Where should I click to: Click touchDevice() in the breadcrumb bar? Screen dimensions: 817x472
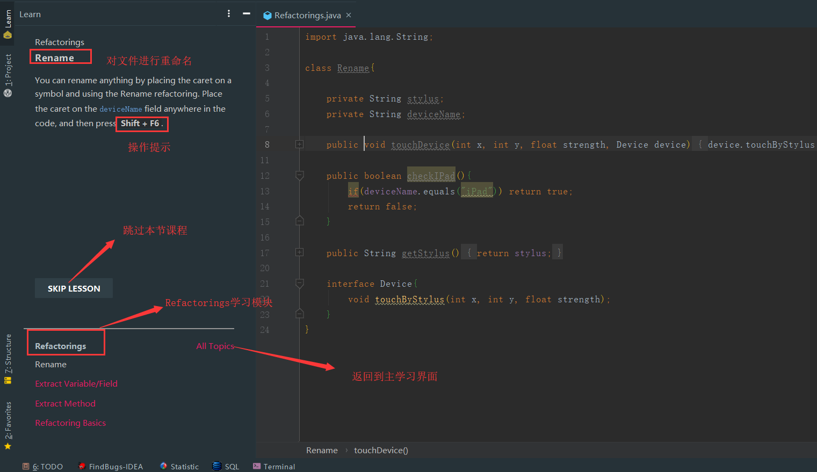pos(381,450)
